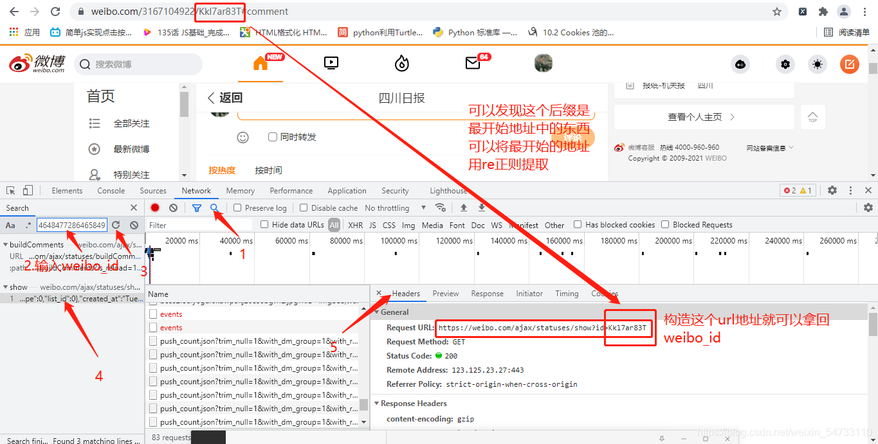Click emoji smiley icon in comment box
The width and height of the screenshot is (878, 444).
[243, 137]
